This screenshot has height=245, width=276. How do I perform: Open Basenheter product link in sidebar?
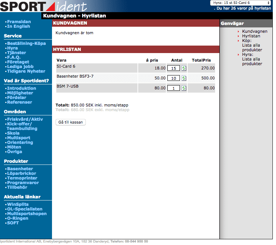coord(20,168)
